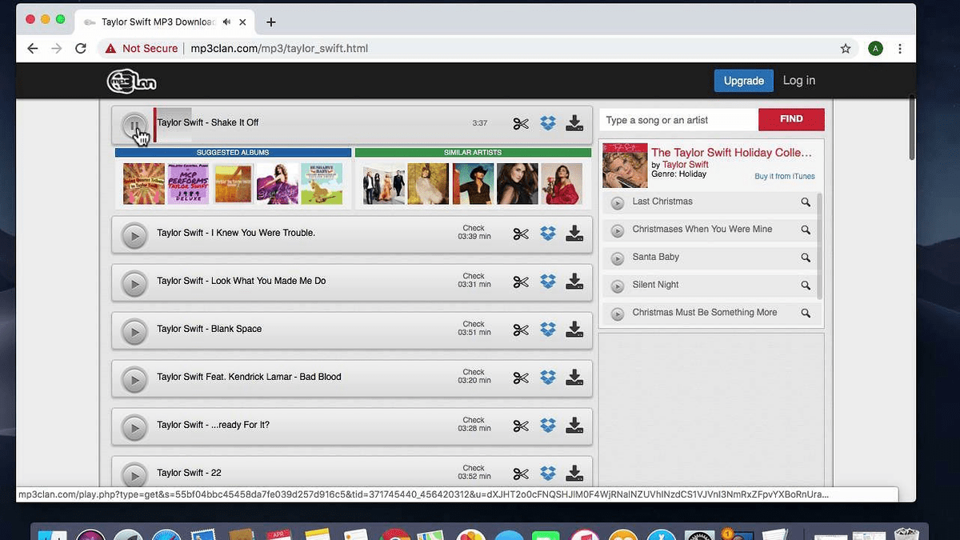Click the MP3Clan logo
Screen dimensions: 960x540
click(x=131, y=81)
